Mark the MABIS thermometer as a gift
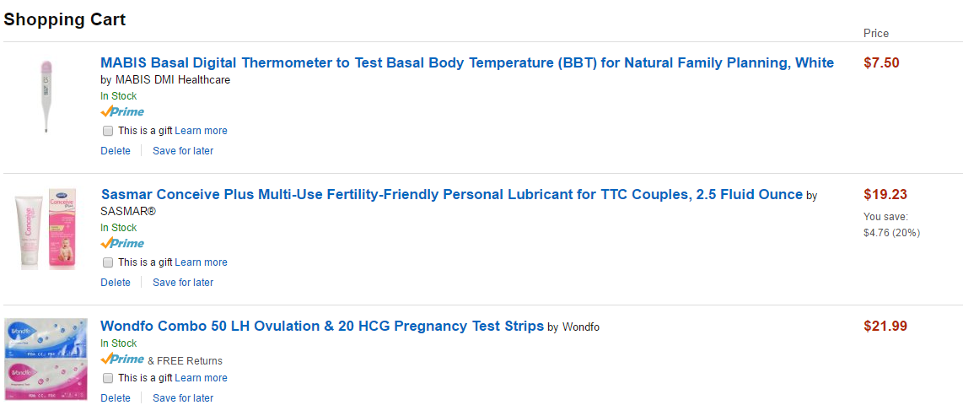 click(108, 131)
